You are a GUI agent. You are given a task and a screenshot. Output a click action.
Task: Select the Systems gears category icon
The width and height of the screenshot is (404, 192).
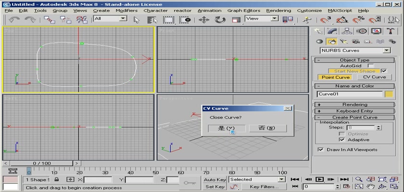pos(392,41)
